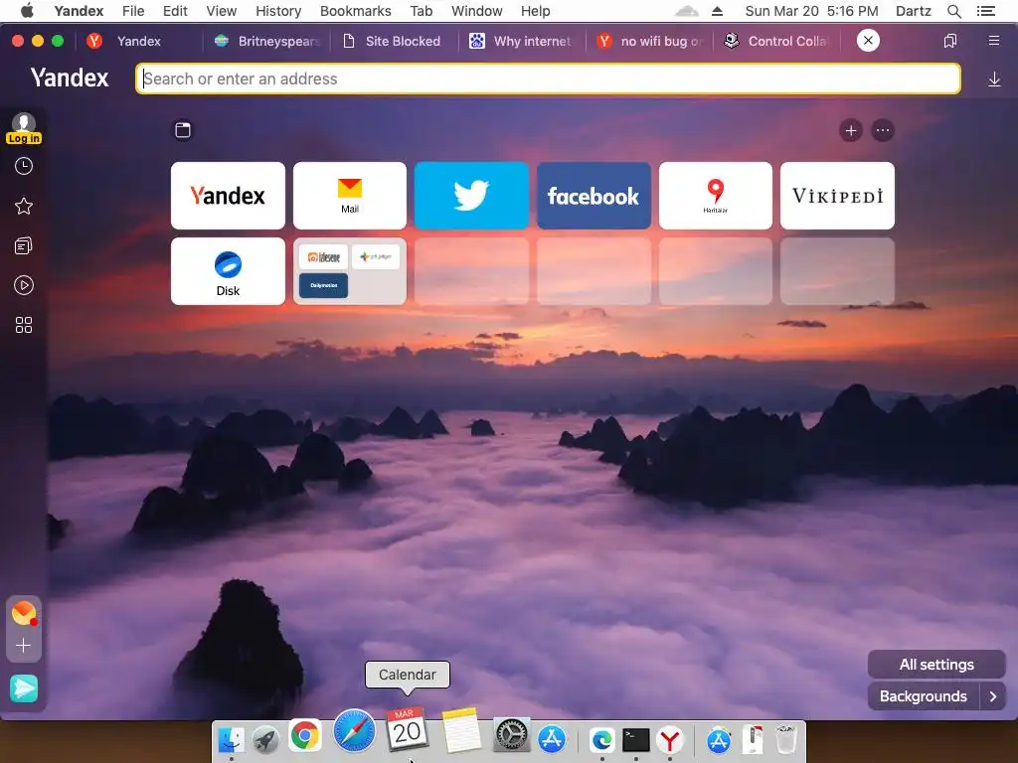
Task: Focus the search or address field
Action: (548, 78)
